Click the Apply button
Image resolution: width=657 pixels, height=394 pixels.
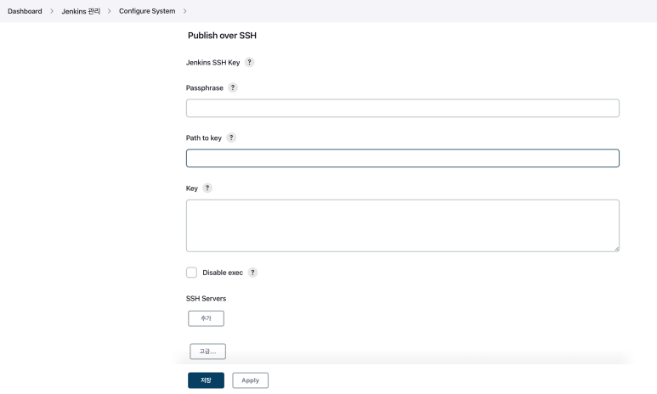[x=250, y=380]
